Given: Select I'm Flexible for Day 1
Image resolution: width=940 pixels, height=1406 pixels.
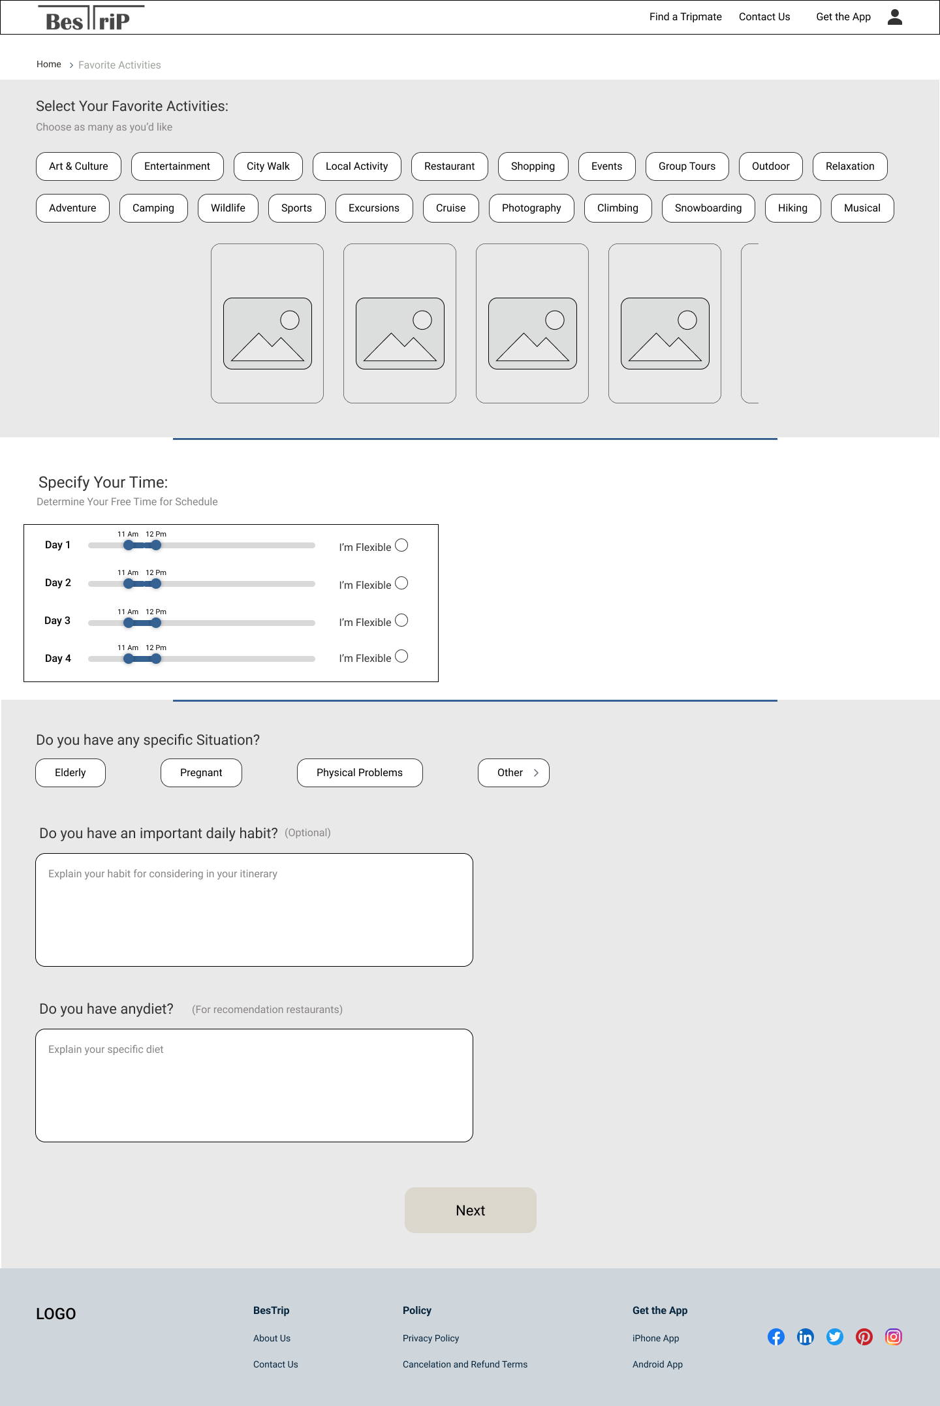Looking at the screenshot, I should click(x=401, y=545).
